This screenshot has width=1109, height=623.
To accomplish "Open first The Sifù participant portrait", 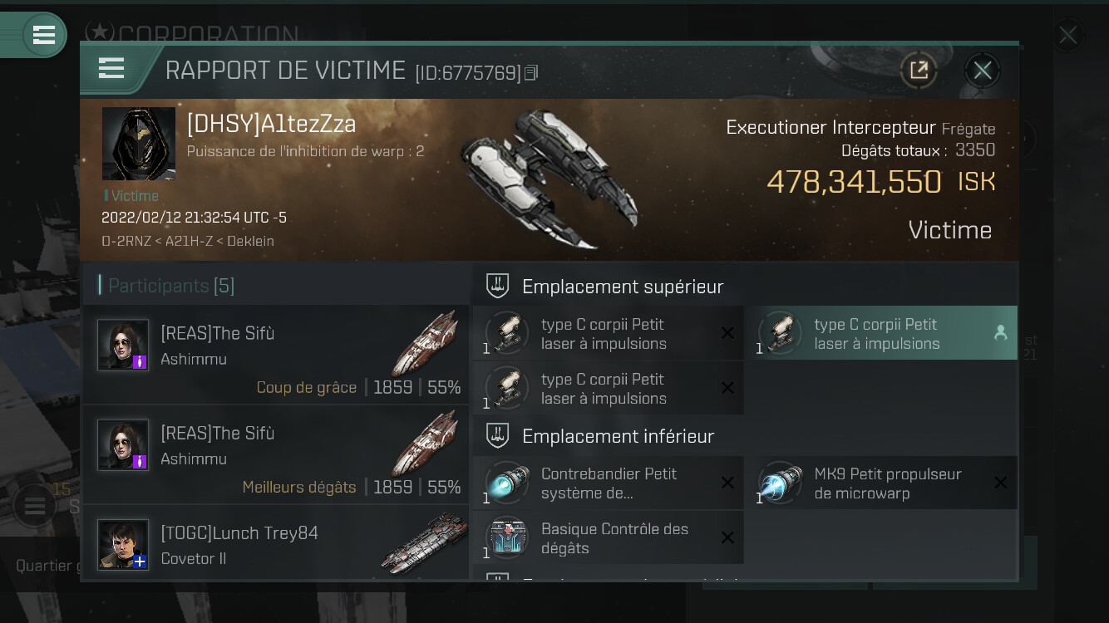I will tap(123, 345).
